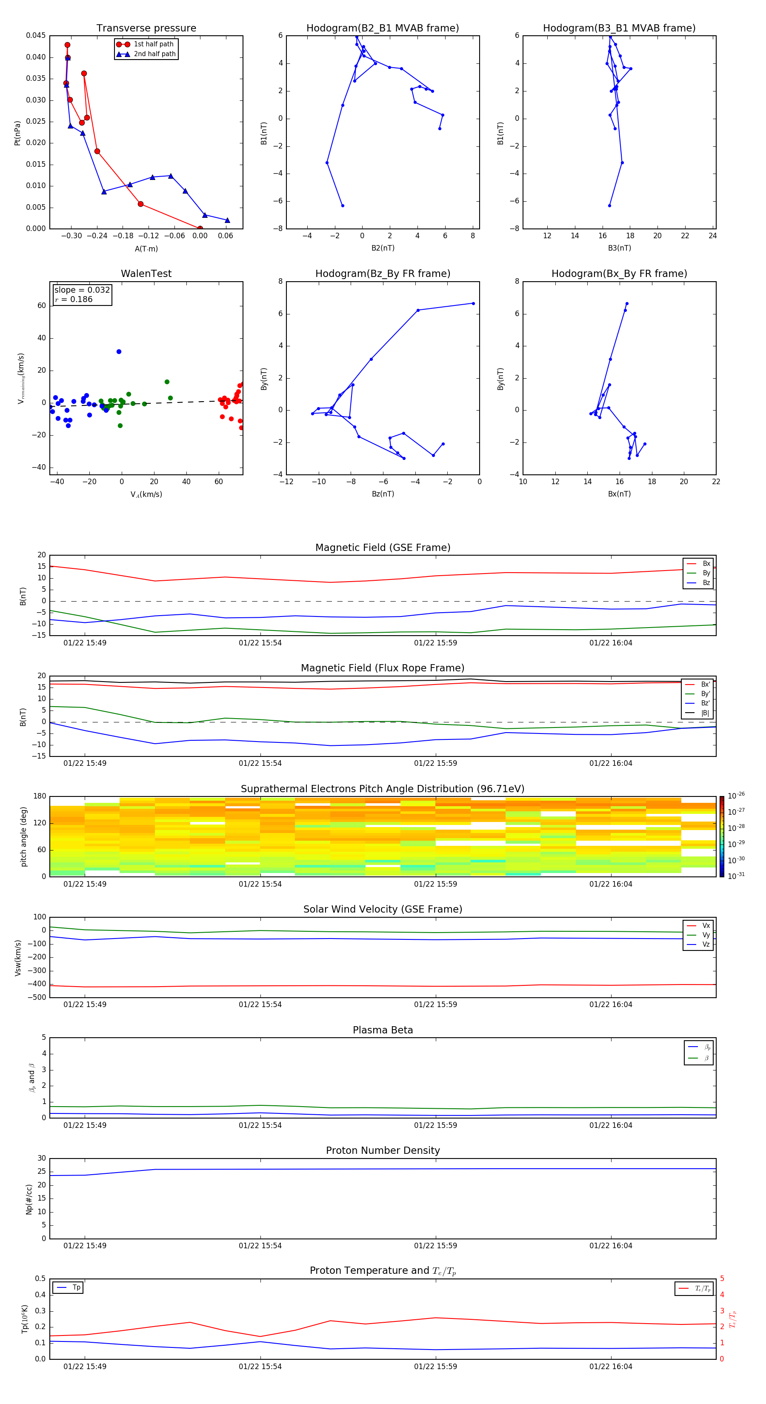Click the 'Vsw(km/s)' y-axis label

click(17, 958)
